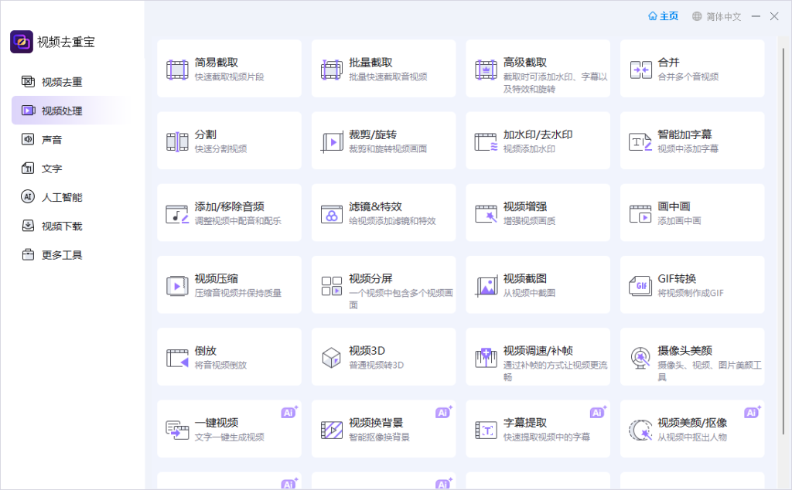792x490 pixels.
Task: Select the 摄像头美颜 beauty camera tool
Action: pos(641,356)
